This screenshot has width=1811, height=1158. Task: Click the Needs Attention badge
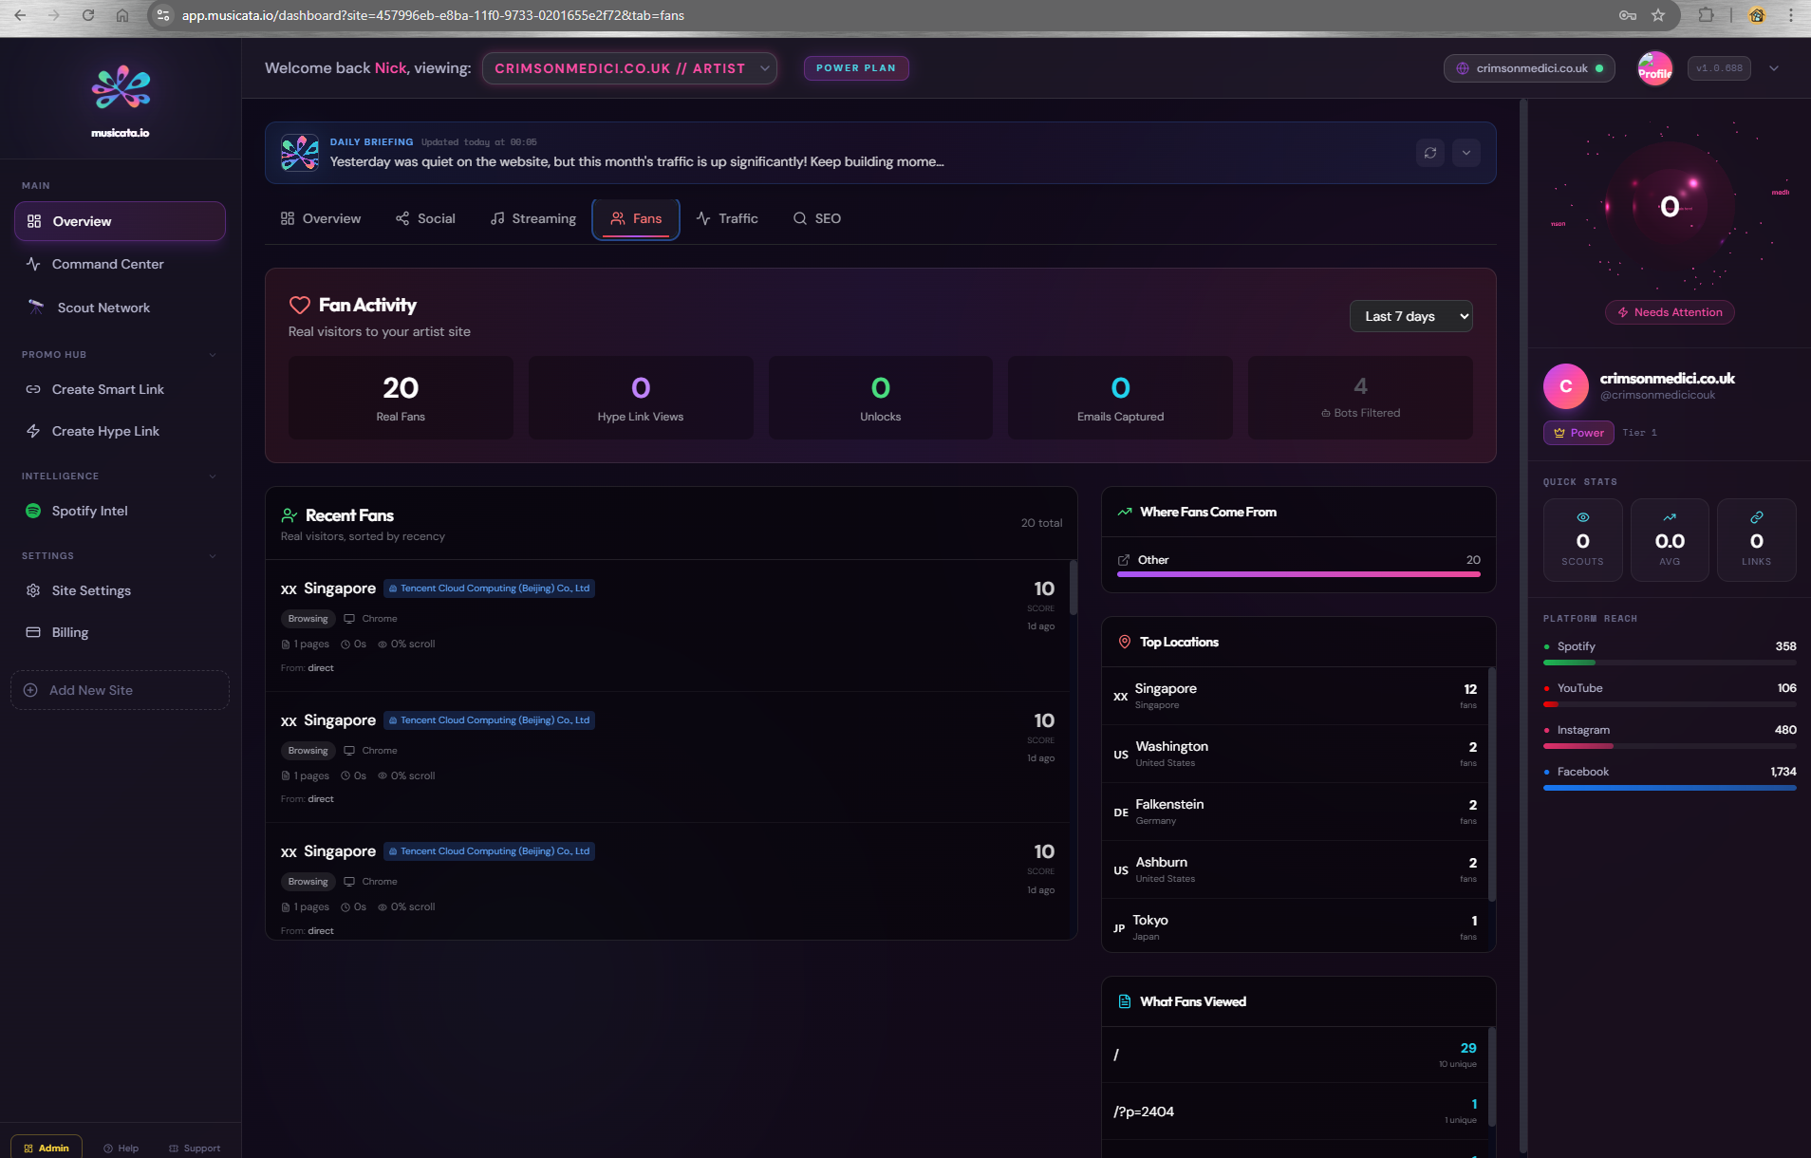coord(1670,312)
